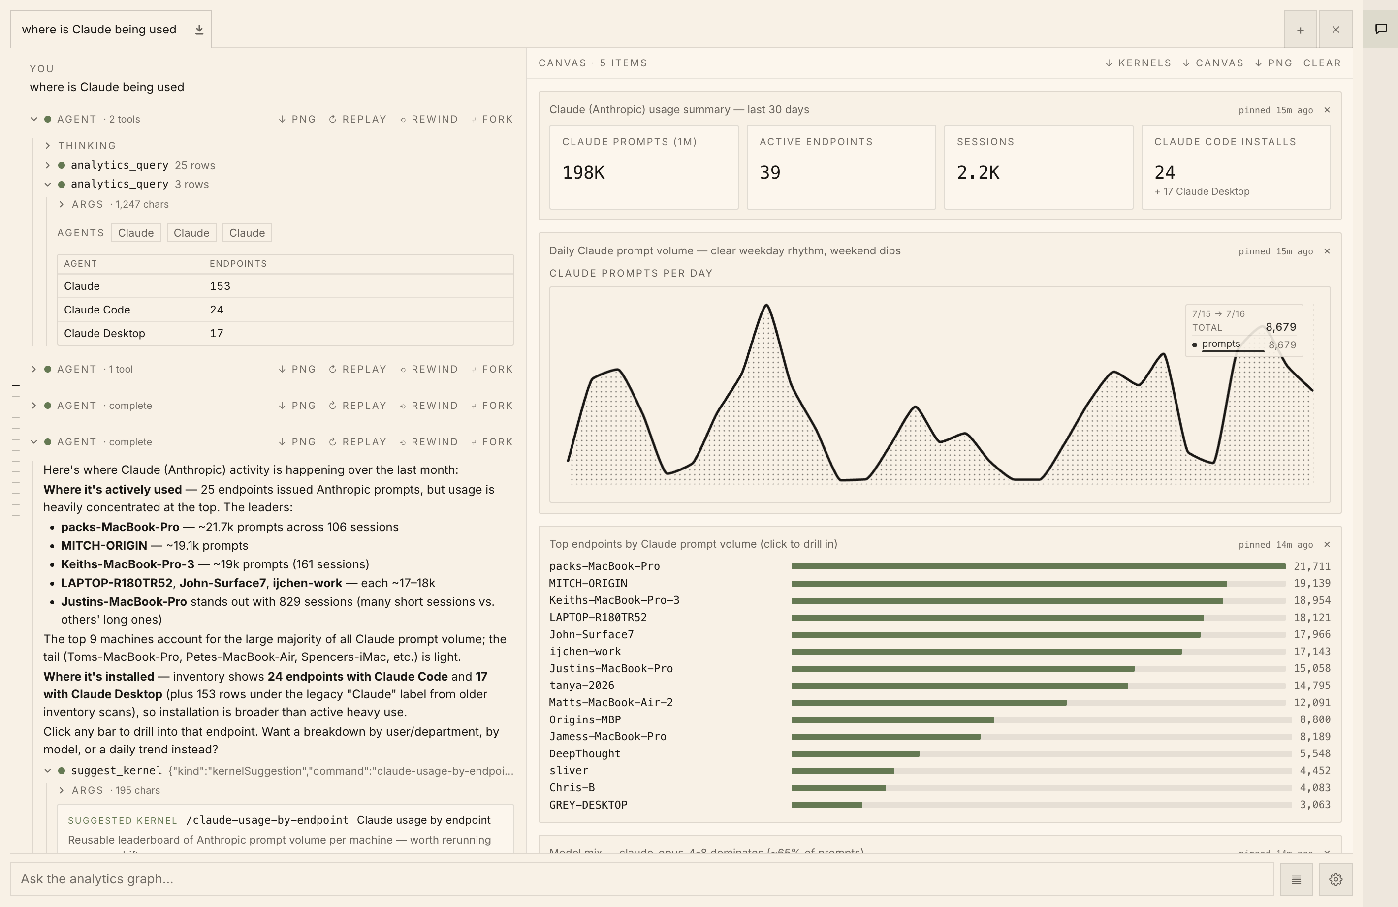This screenshot has height=907, width=1398.
Task: Click the list menu icon beside input
Action: pyautogui.click(x=1297, y=879)
